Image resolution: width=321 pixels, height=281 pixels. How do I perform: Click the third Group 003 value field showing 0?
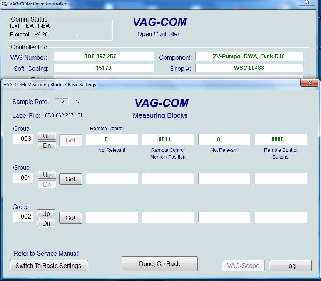(x=224, y=139)
